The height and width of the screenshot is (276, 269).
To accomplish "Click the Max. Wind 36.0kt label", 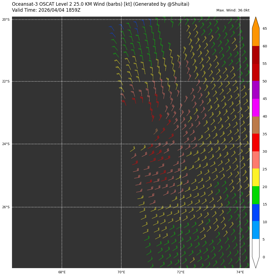I will (x=233, y=10).
